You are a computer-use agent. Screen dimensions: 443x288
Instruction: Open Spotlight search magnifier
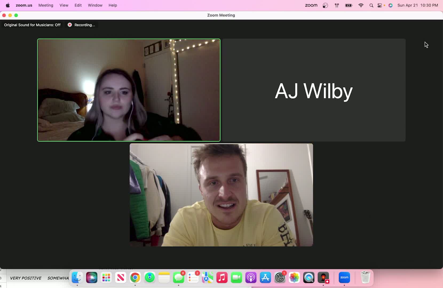(371, 5)
